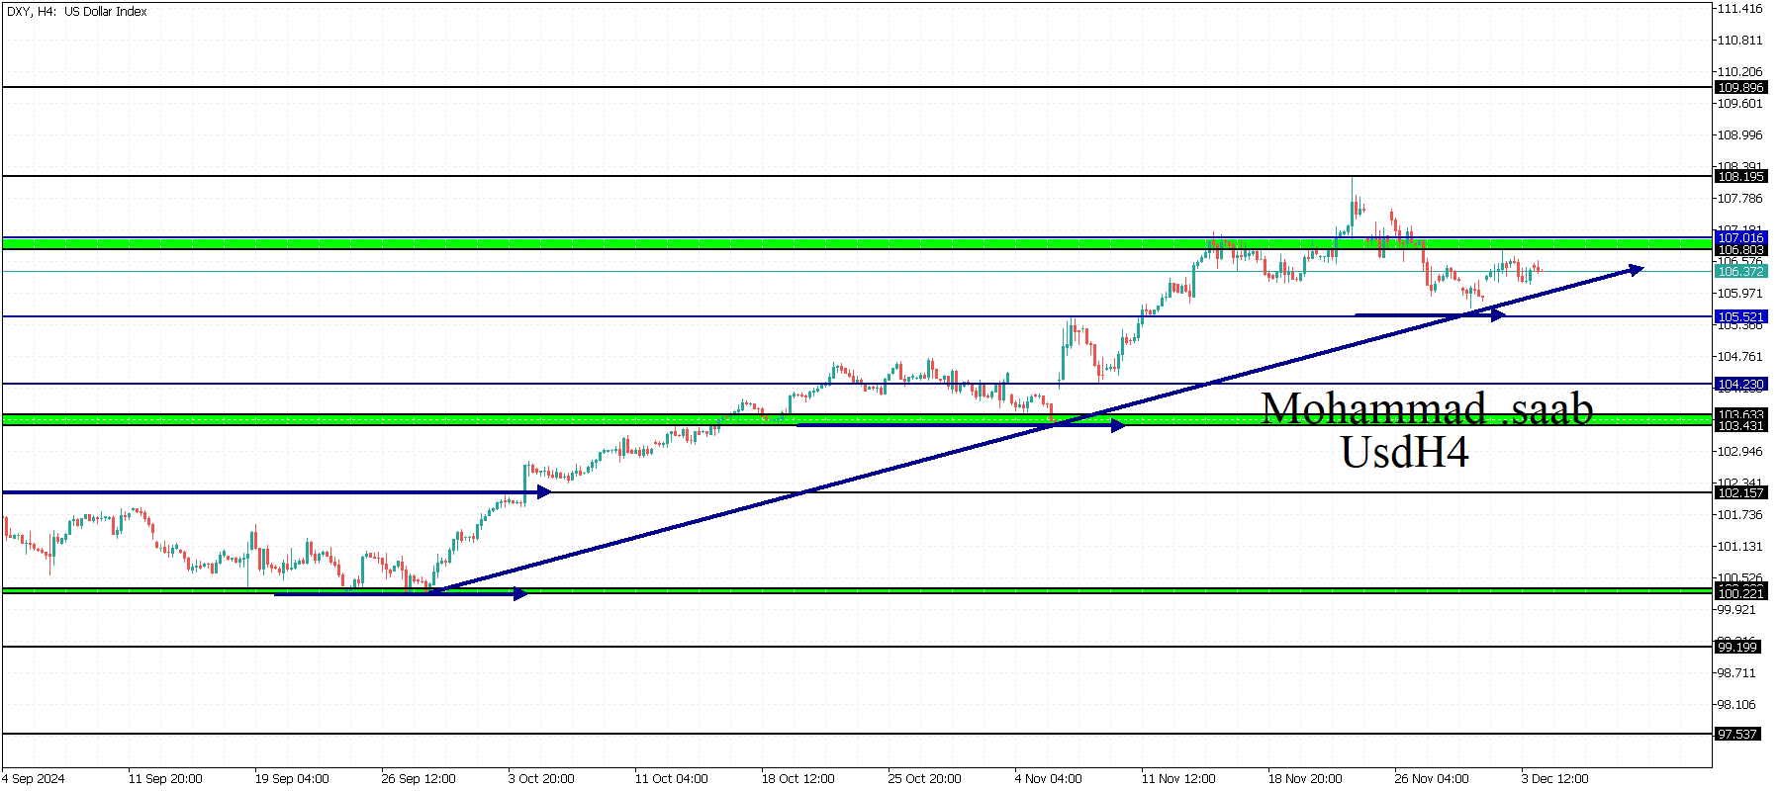This screenshot has height=791, width=1781.
Task: Select the black 100.221 level price tag
Action: [1740, 593]
